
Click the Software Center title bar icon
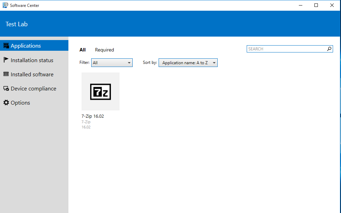coord(6,5)
